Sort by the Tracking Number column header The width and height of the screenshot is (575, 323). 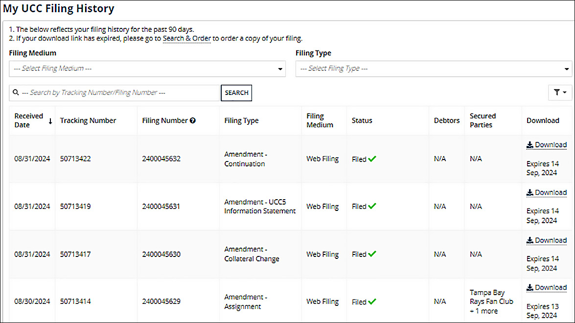coord(88,120)
